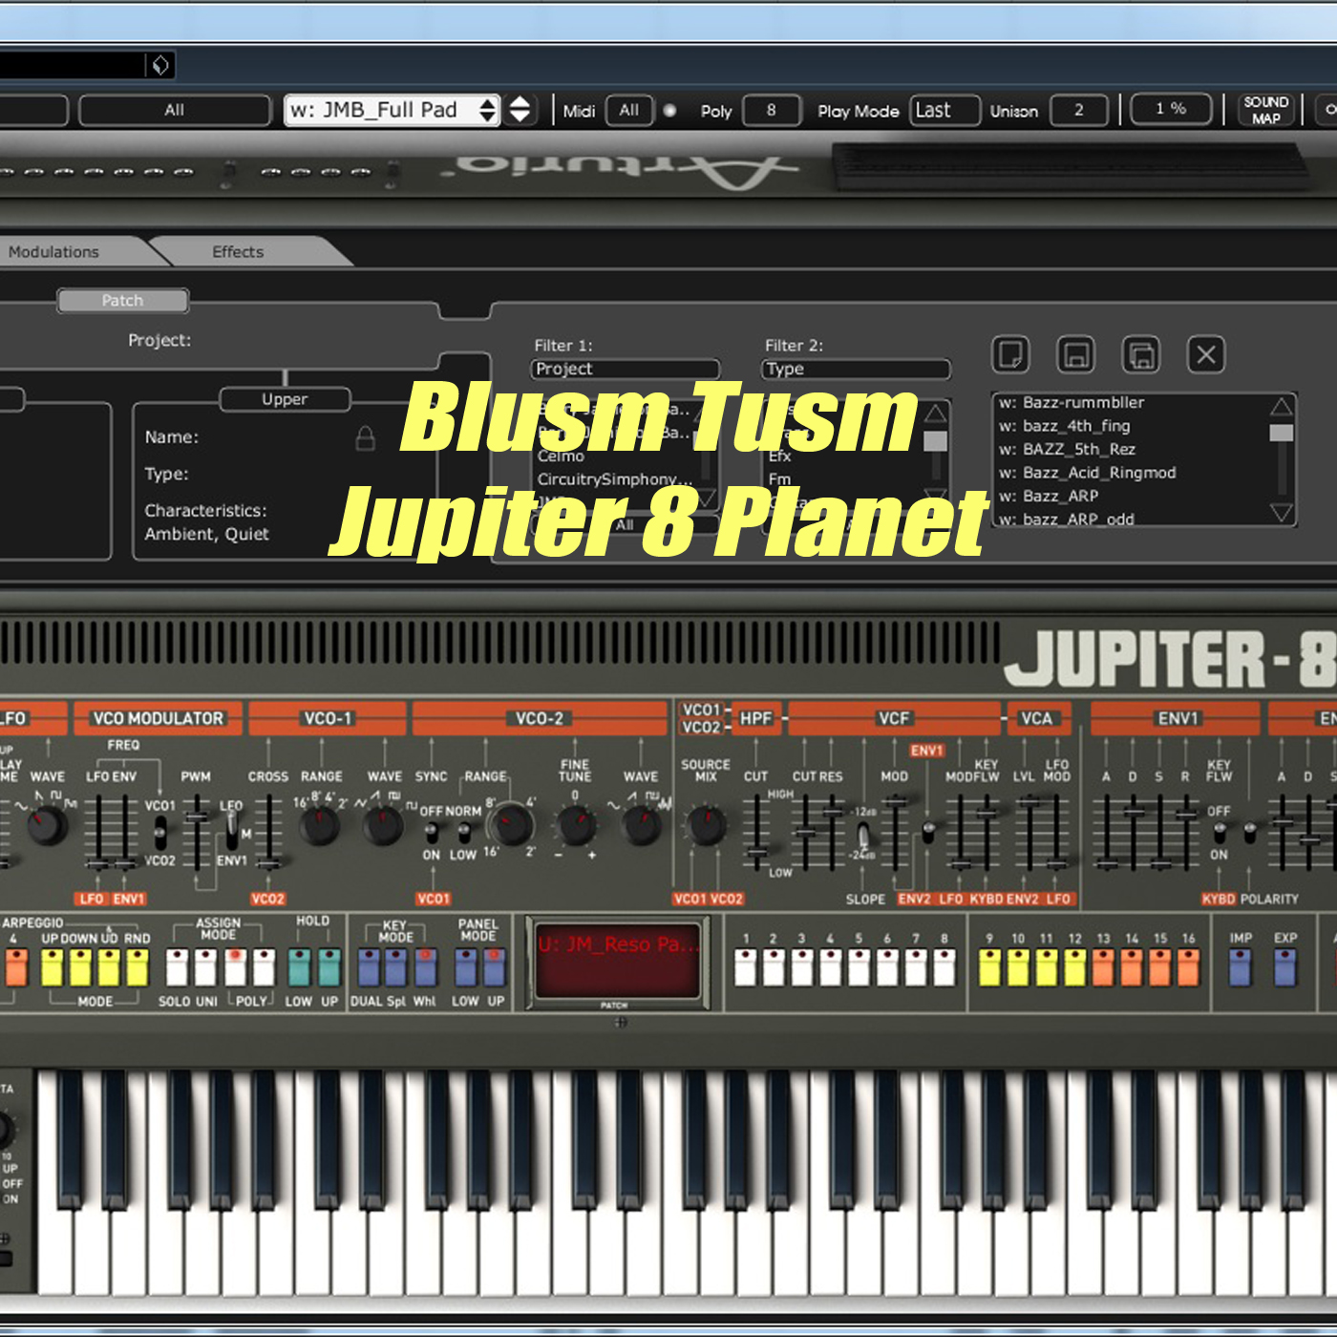This screenshot has height=1337, width=1337.
Task: Click the HPF CUT slider
Action: click(756, 850)
